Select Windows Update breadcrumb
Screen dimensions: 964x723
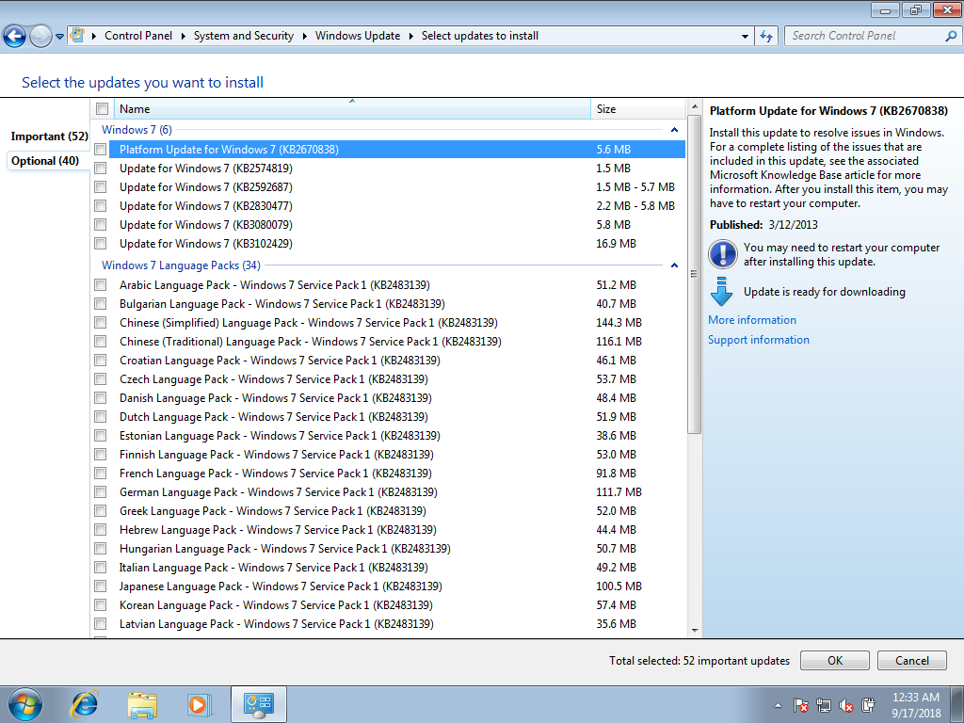[x=358, y=36]
